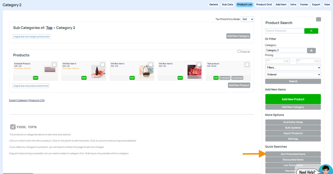Open the Sub Cats tab
Screen dimensions: 333x174
[227, 4]
